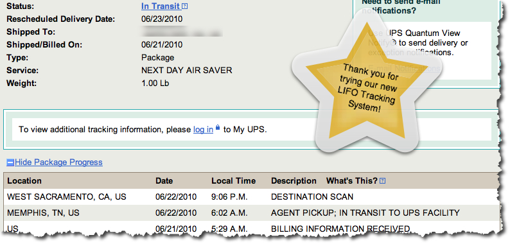Click the help icon next to What's This?

coord(383,181)
